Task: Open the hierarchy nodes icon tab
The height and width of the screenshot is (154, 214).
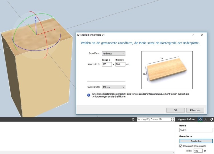Action: (206, 119)
